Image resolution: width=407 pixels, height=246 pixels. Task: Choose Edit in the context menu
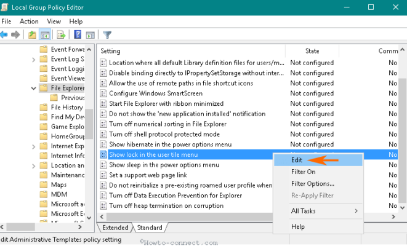point(318,160)
